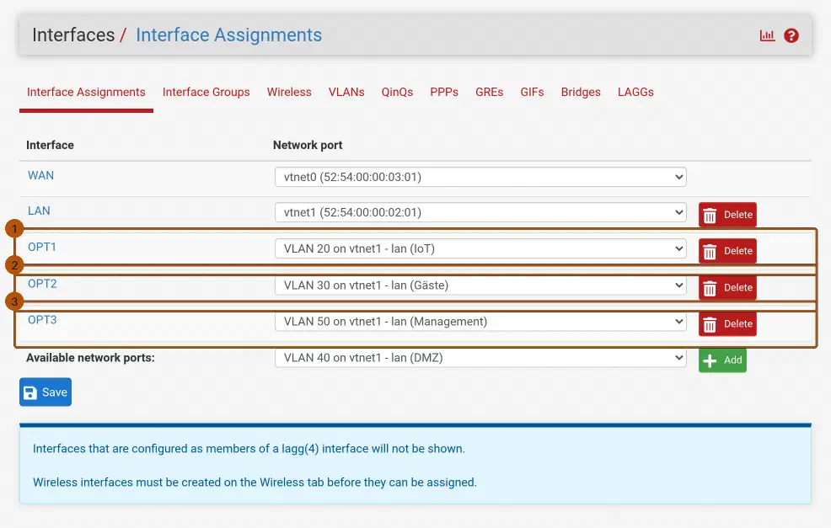Open the LAN network port dropdown

point(480,212)
